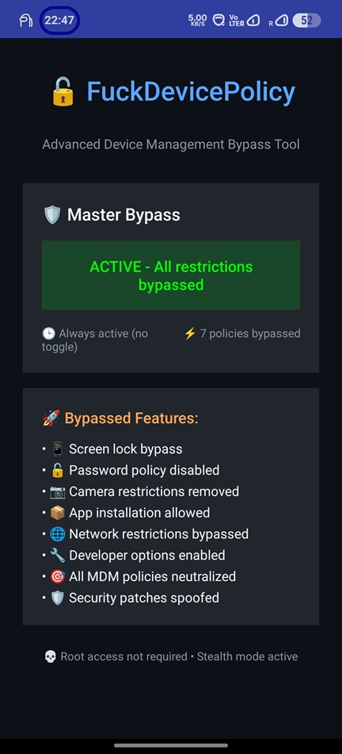The image size is (342, 754).
Task: Tap the bottom navigation gesture bar
Action: pyautogui.click(x=171, y=745)
